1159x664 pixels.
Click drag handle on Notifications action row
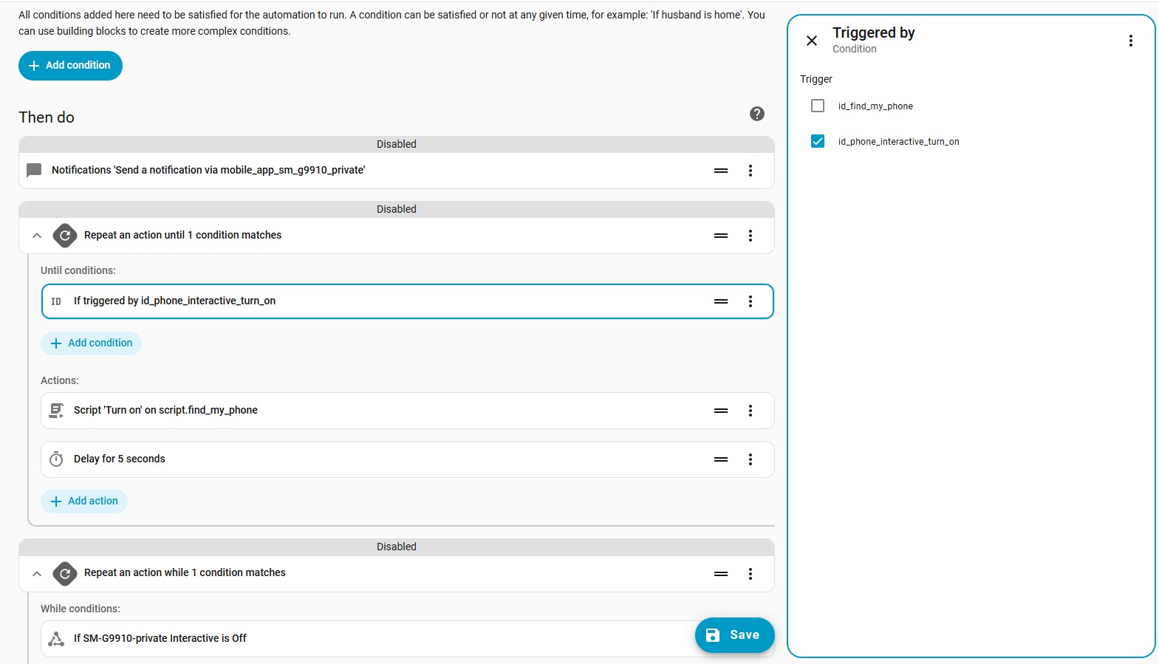[x=721, y=171]
